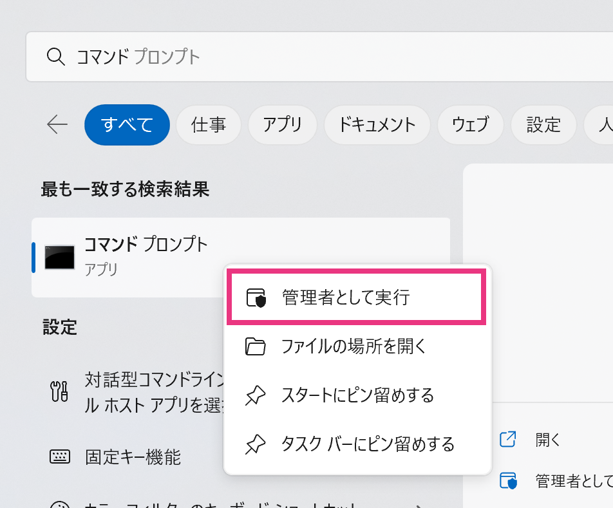This screenshot has height=508, width=613.
Task: Click the blue shield icon in right pane
Action: coord(508,481)
